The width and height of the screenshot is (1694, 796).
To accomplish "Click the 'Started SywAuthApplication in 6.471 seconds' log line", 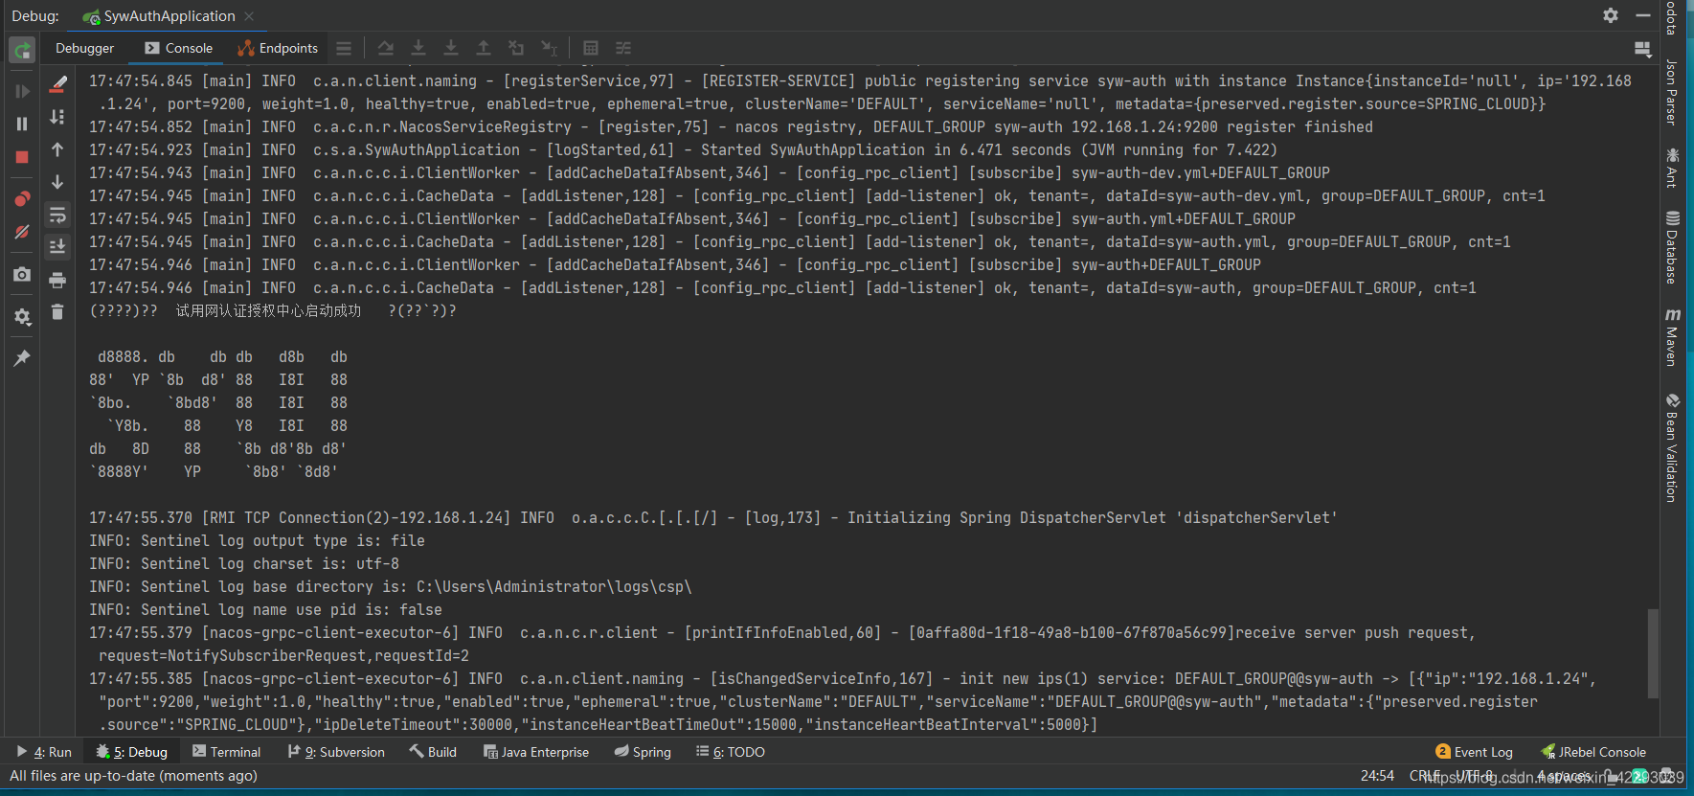I will pos(683,149).
